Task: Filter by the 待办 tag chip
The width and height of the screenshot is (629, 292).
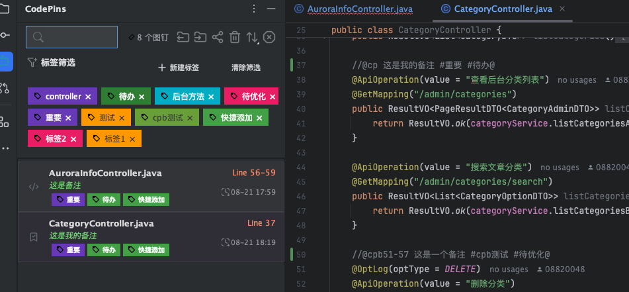Action: pos(126,97)
